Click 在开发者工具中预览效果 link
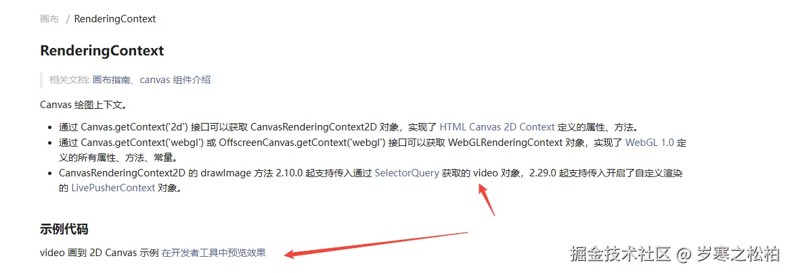The image size is (790, 273). tap(213, 252)
